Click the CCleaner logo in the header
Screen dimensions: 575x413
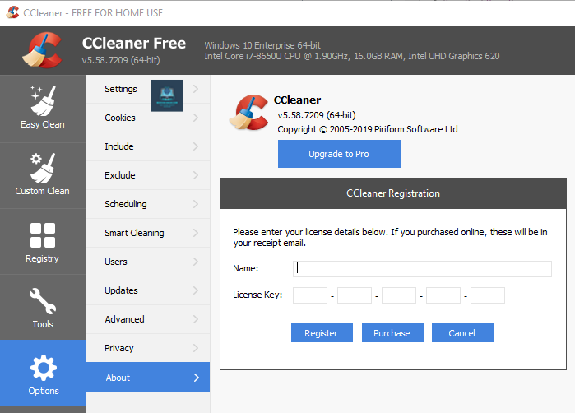pyautogui.click(x=42, y=50)
